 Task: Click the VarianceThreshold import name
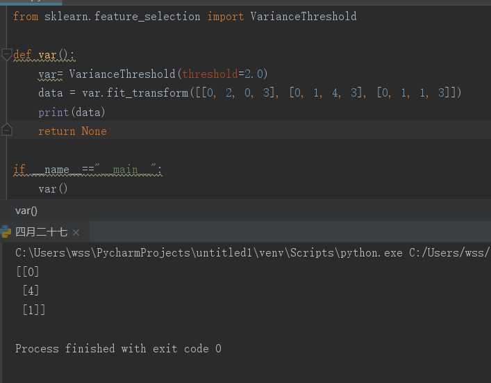[x=303, y=16]
